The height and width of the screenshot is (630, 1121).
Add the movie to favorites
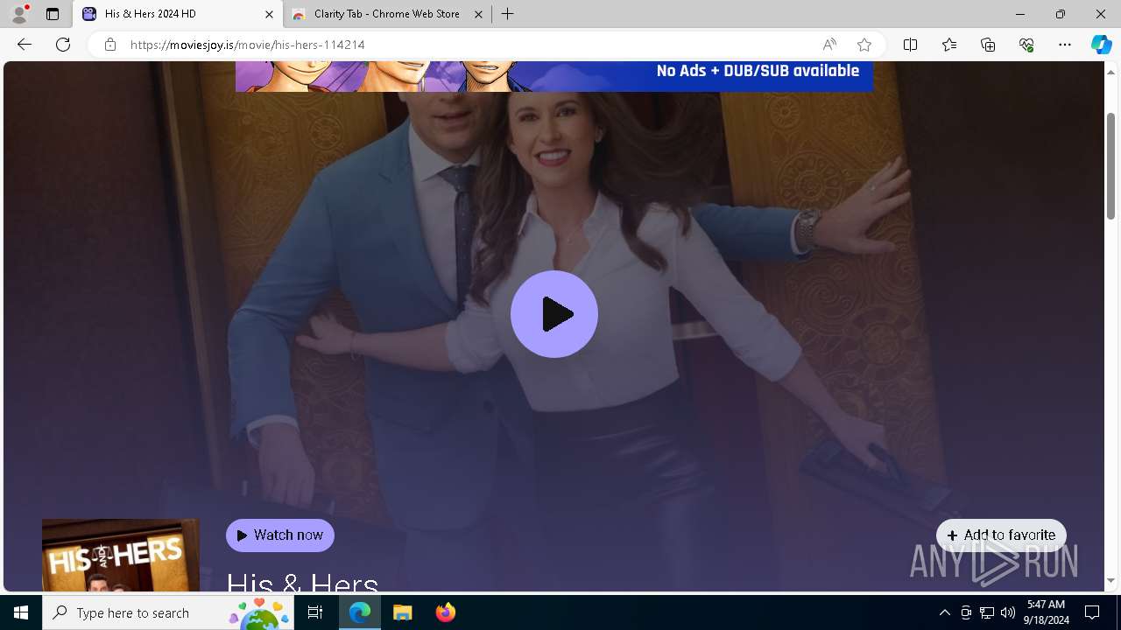click(x=1001, y=535)
